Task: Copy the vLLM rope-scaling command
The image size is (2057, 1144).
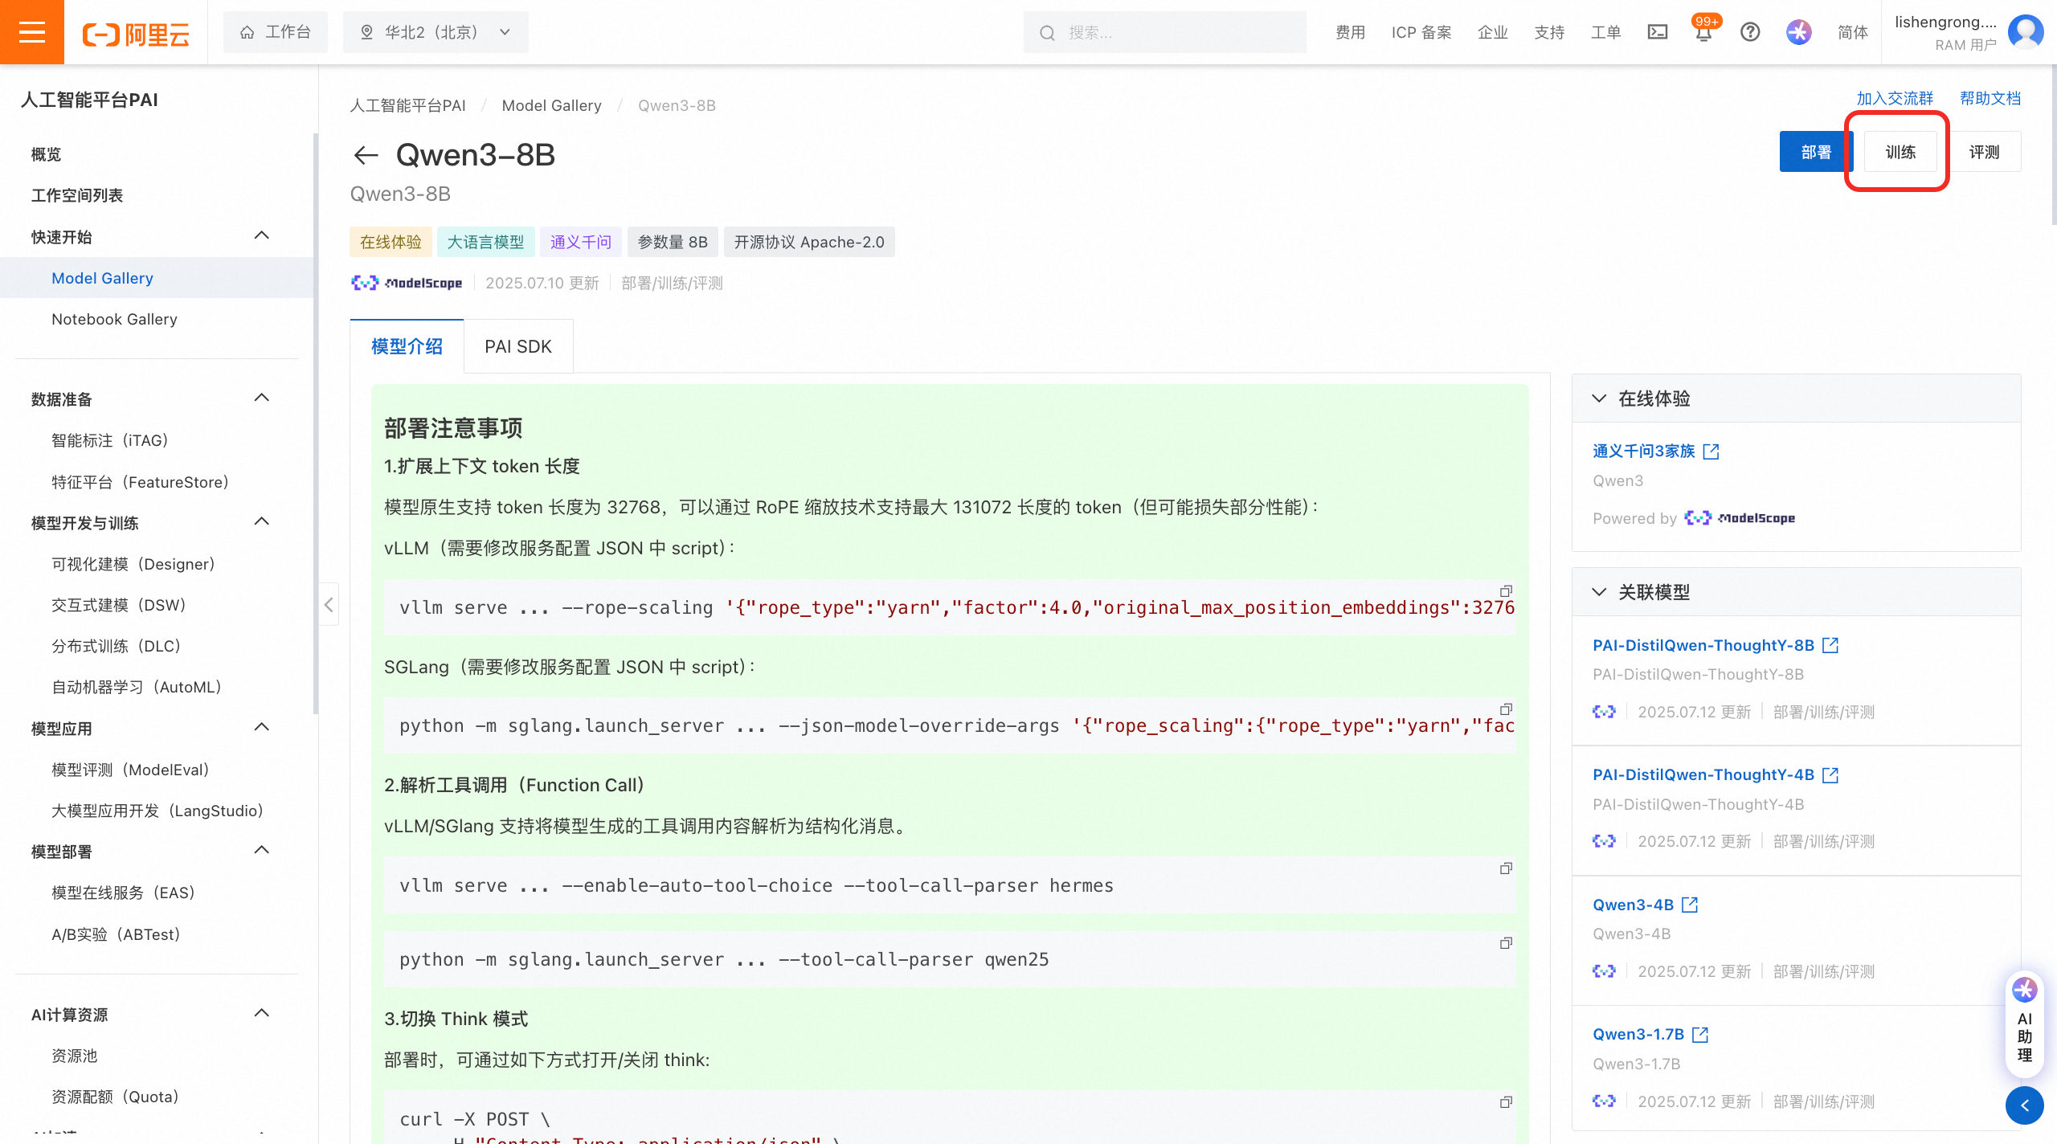Action: coord(1505,591)
